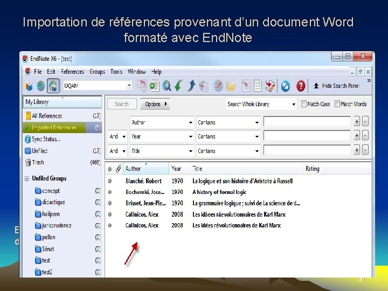Click the Year search text field

click(x=307, y=136)
